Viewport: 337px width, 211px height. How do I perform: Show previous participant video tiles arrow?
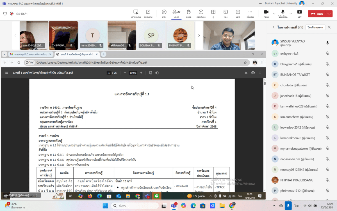point(15,35)
